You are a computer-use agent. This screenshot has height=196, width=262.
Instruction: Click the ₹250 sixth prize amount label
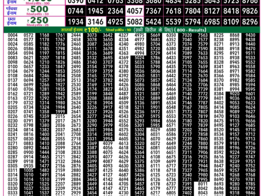[38, 20]
